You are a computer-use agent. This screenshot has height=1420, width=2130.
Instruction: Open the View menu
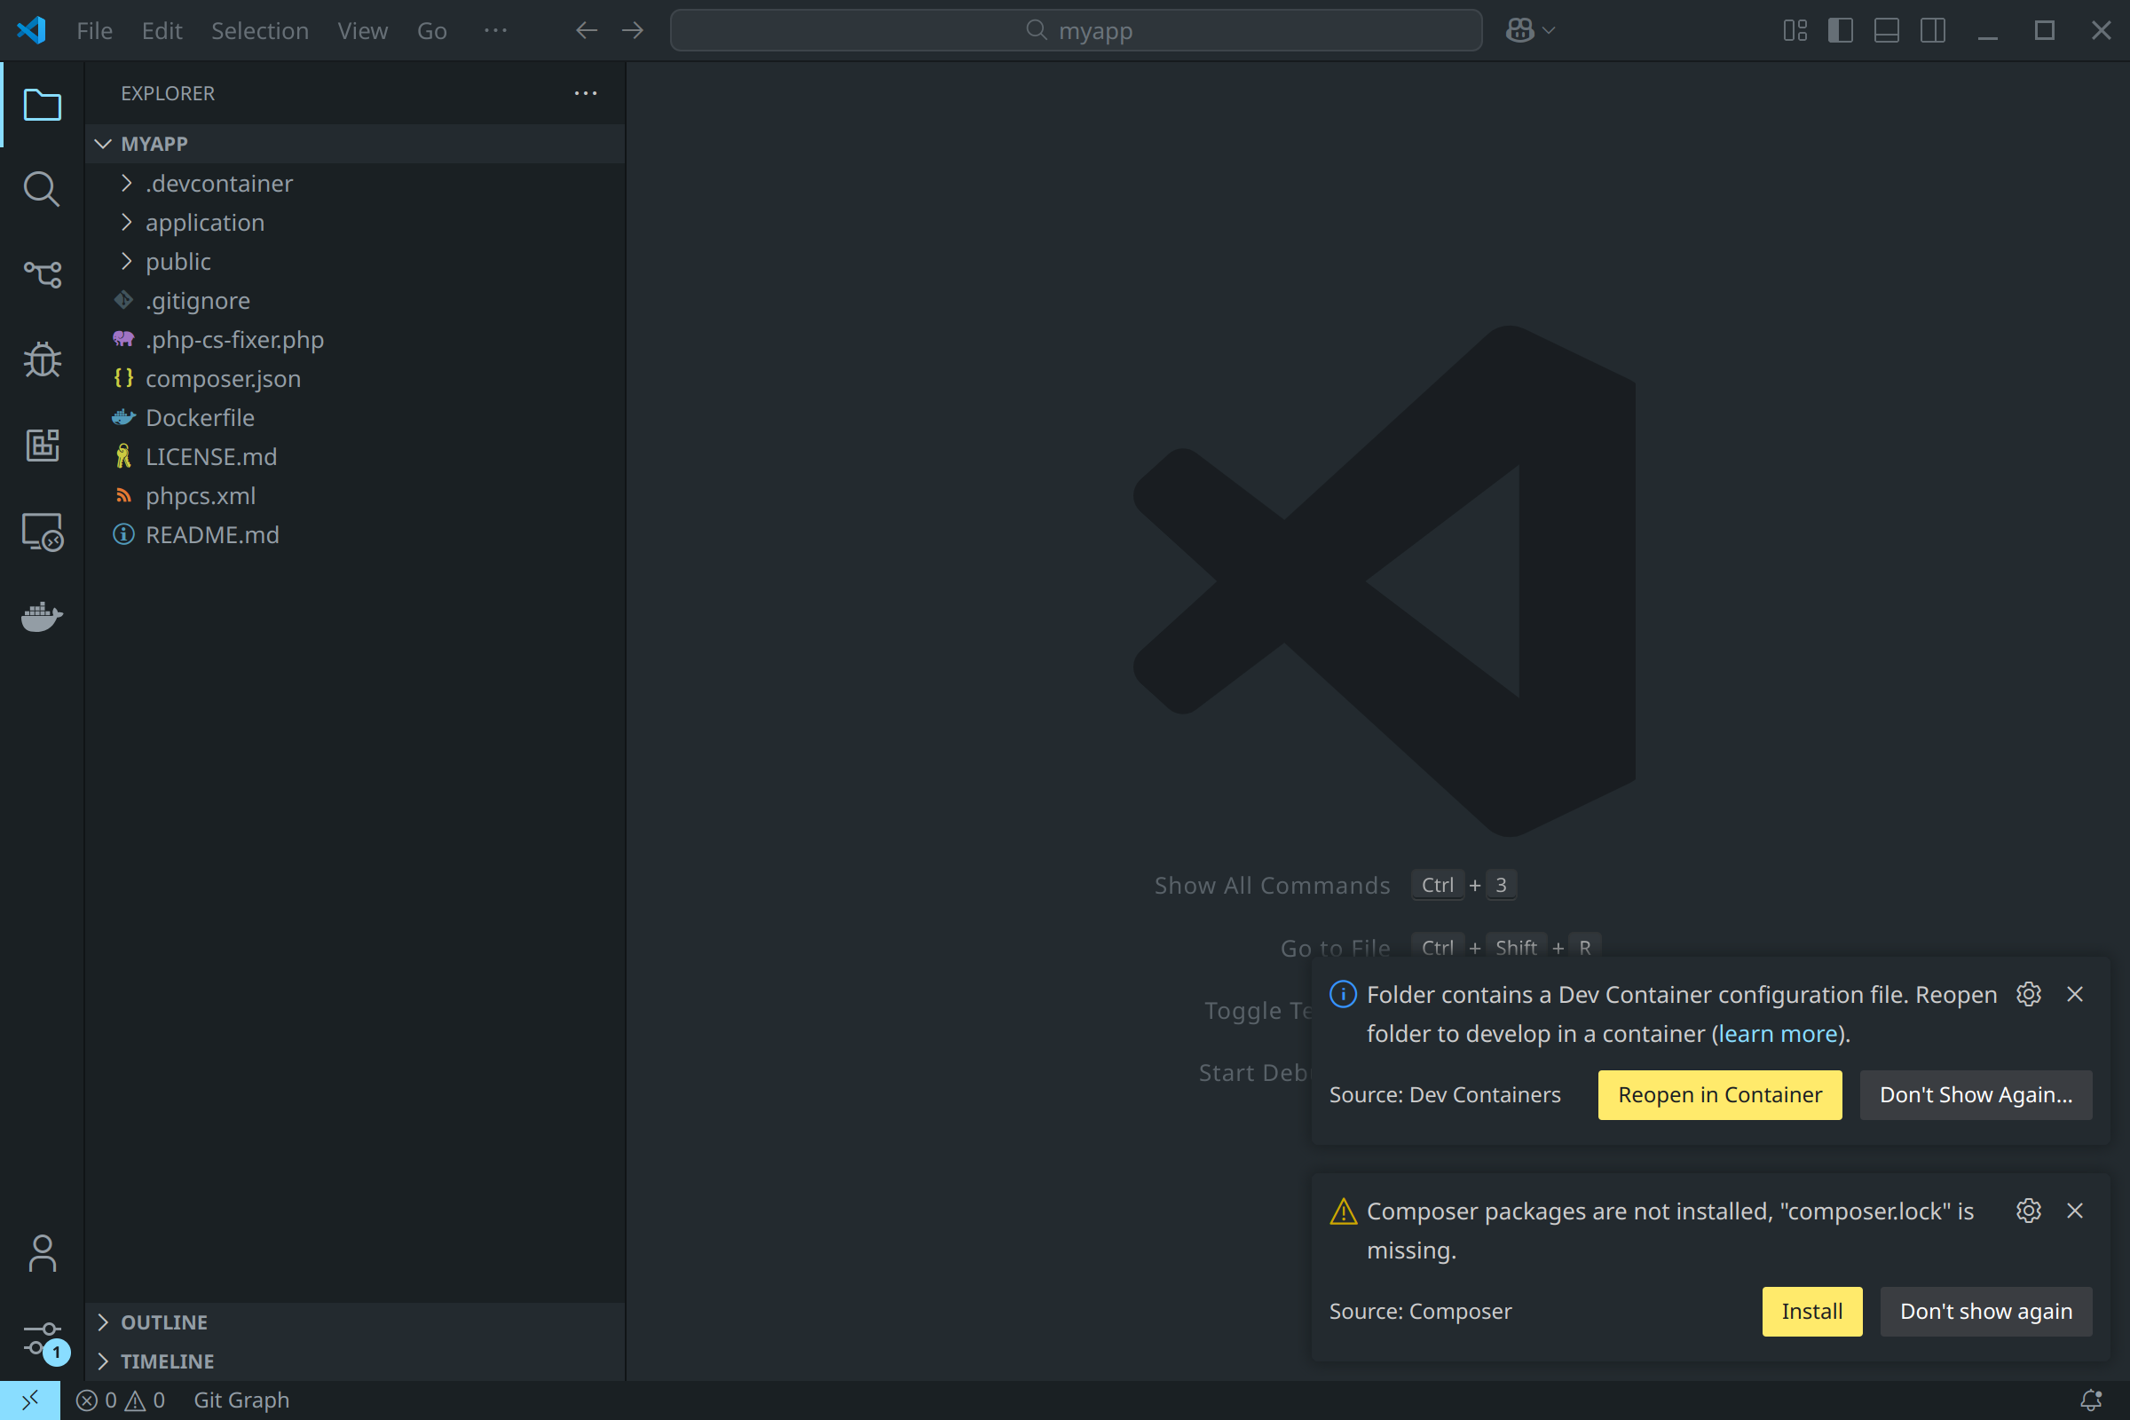point(362,31)
